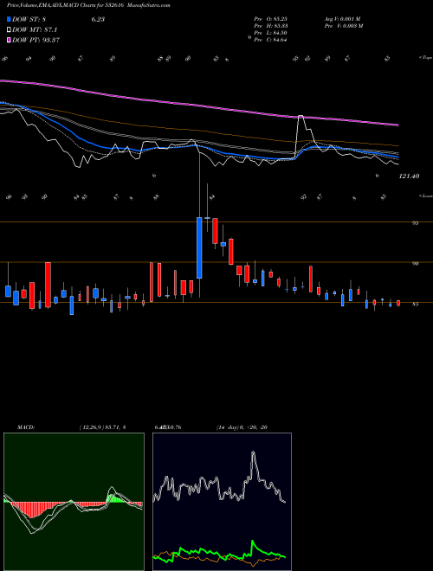Image resolution: width=433 pixels, height=571 pixels.
Task: Click the (14 day) ADX parameters text
Action: click(x=242, y=427)
